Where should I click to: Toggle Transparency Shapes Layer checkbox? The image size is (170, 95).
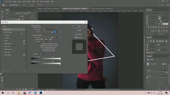41,47
